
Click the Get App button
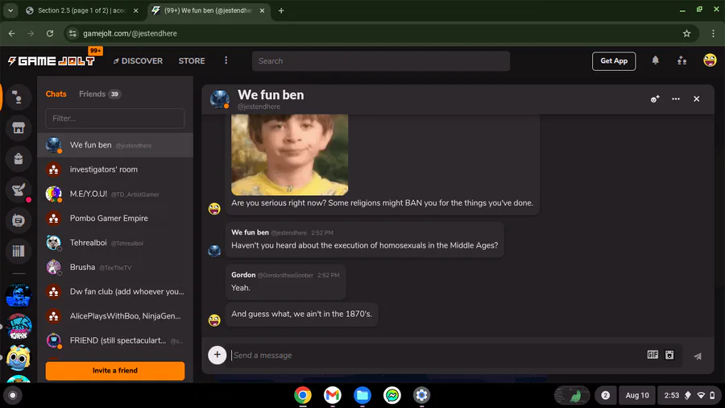coord(614,60)
